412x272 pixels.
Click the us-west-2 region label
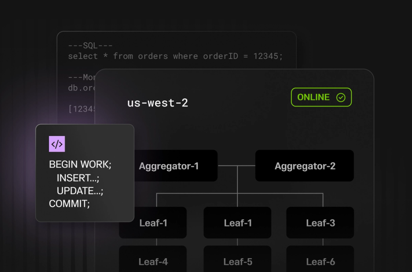pos(158,103)
